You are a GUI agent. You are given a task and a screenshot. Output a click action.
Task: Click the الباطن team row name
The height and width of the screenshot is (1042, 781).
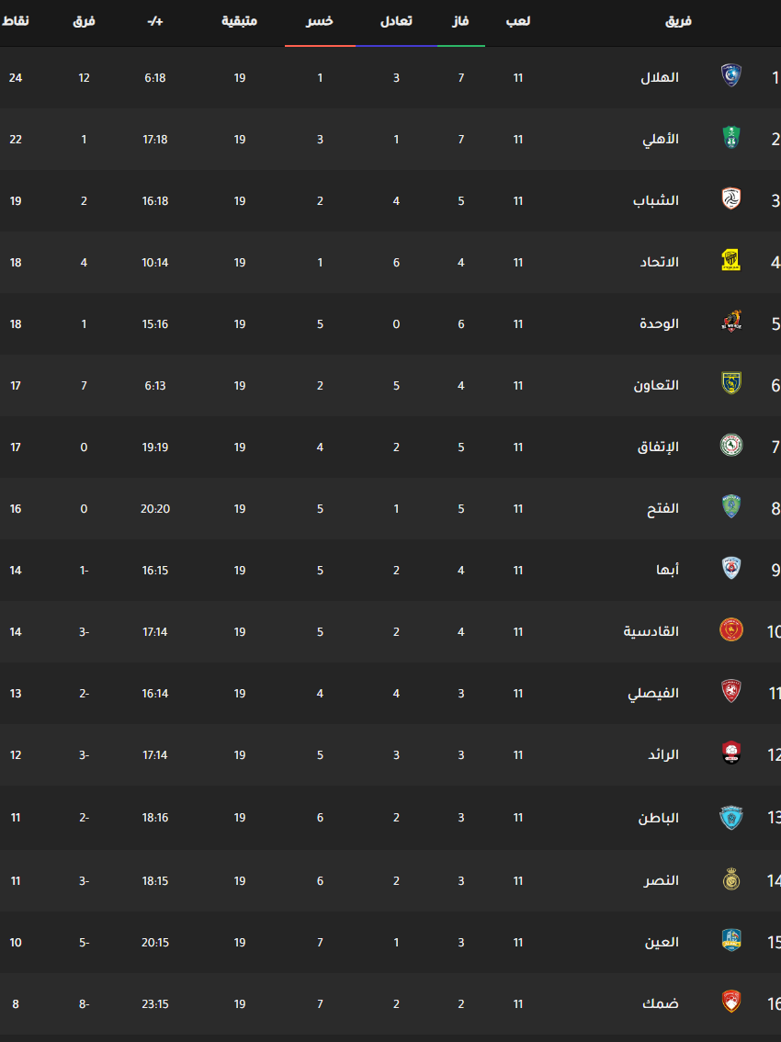tap(659, 818)
